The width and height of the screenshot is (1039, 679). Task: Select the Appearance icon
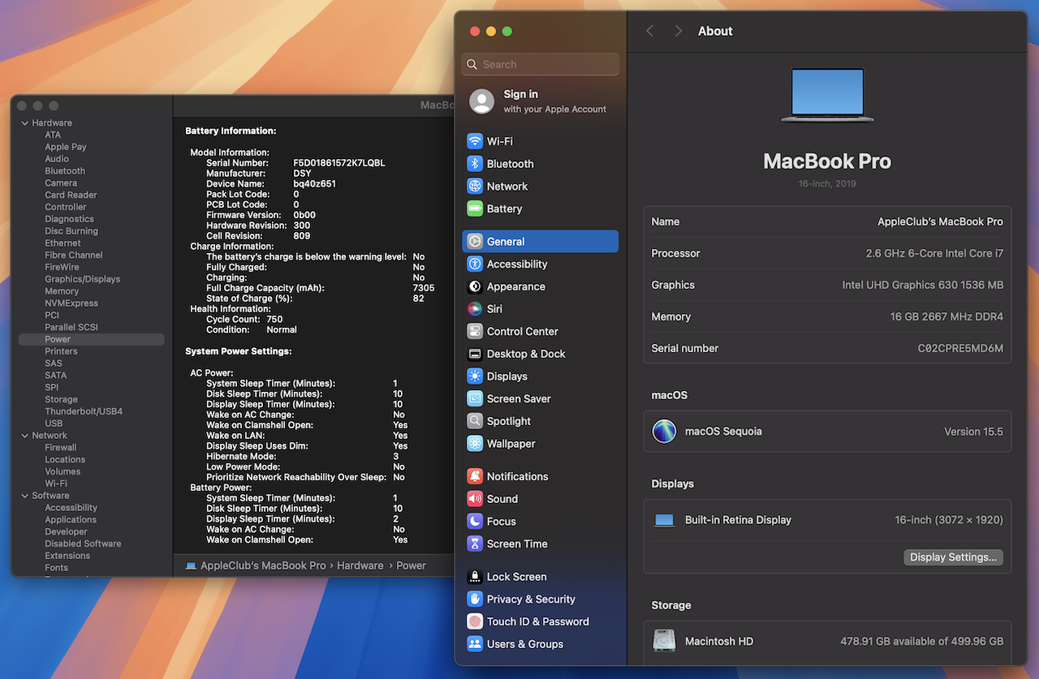pos(475,286)
